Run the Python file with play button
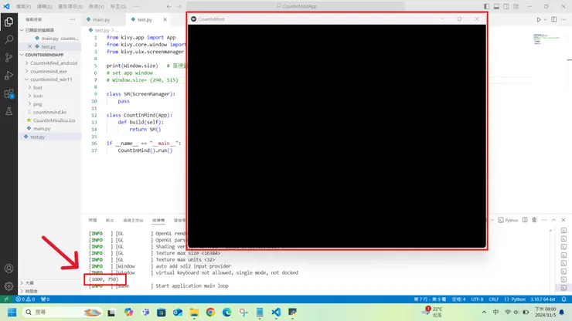This screenshot has height=321, width=572. [x=539, y=19]
